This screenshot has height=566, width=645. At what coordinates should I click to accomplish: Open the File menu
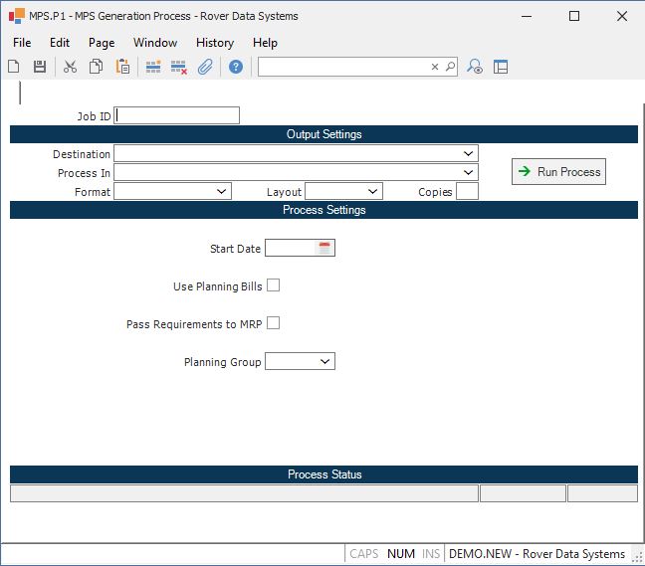click(x=22, y=43)
